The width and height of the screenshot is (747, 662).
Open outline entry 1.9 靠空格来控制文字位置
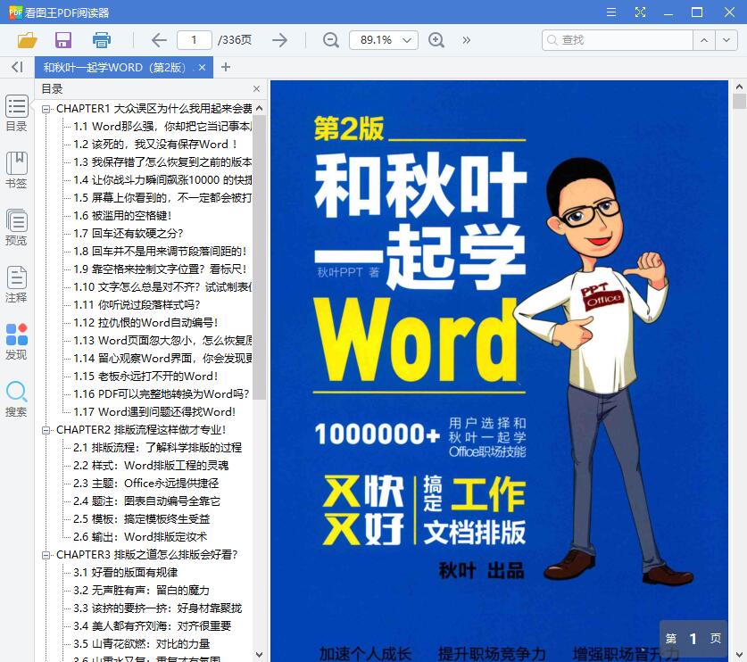(160, 269)
